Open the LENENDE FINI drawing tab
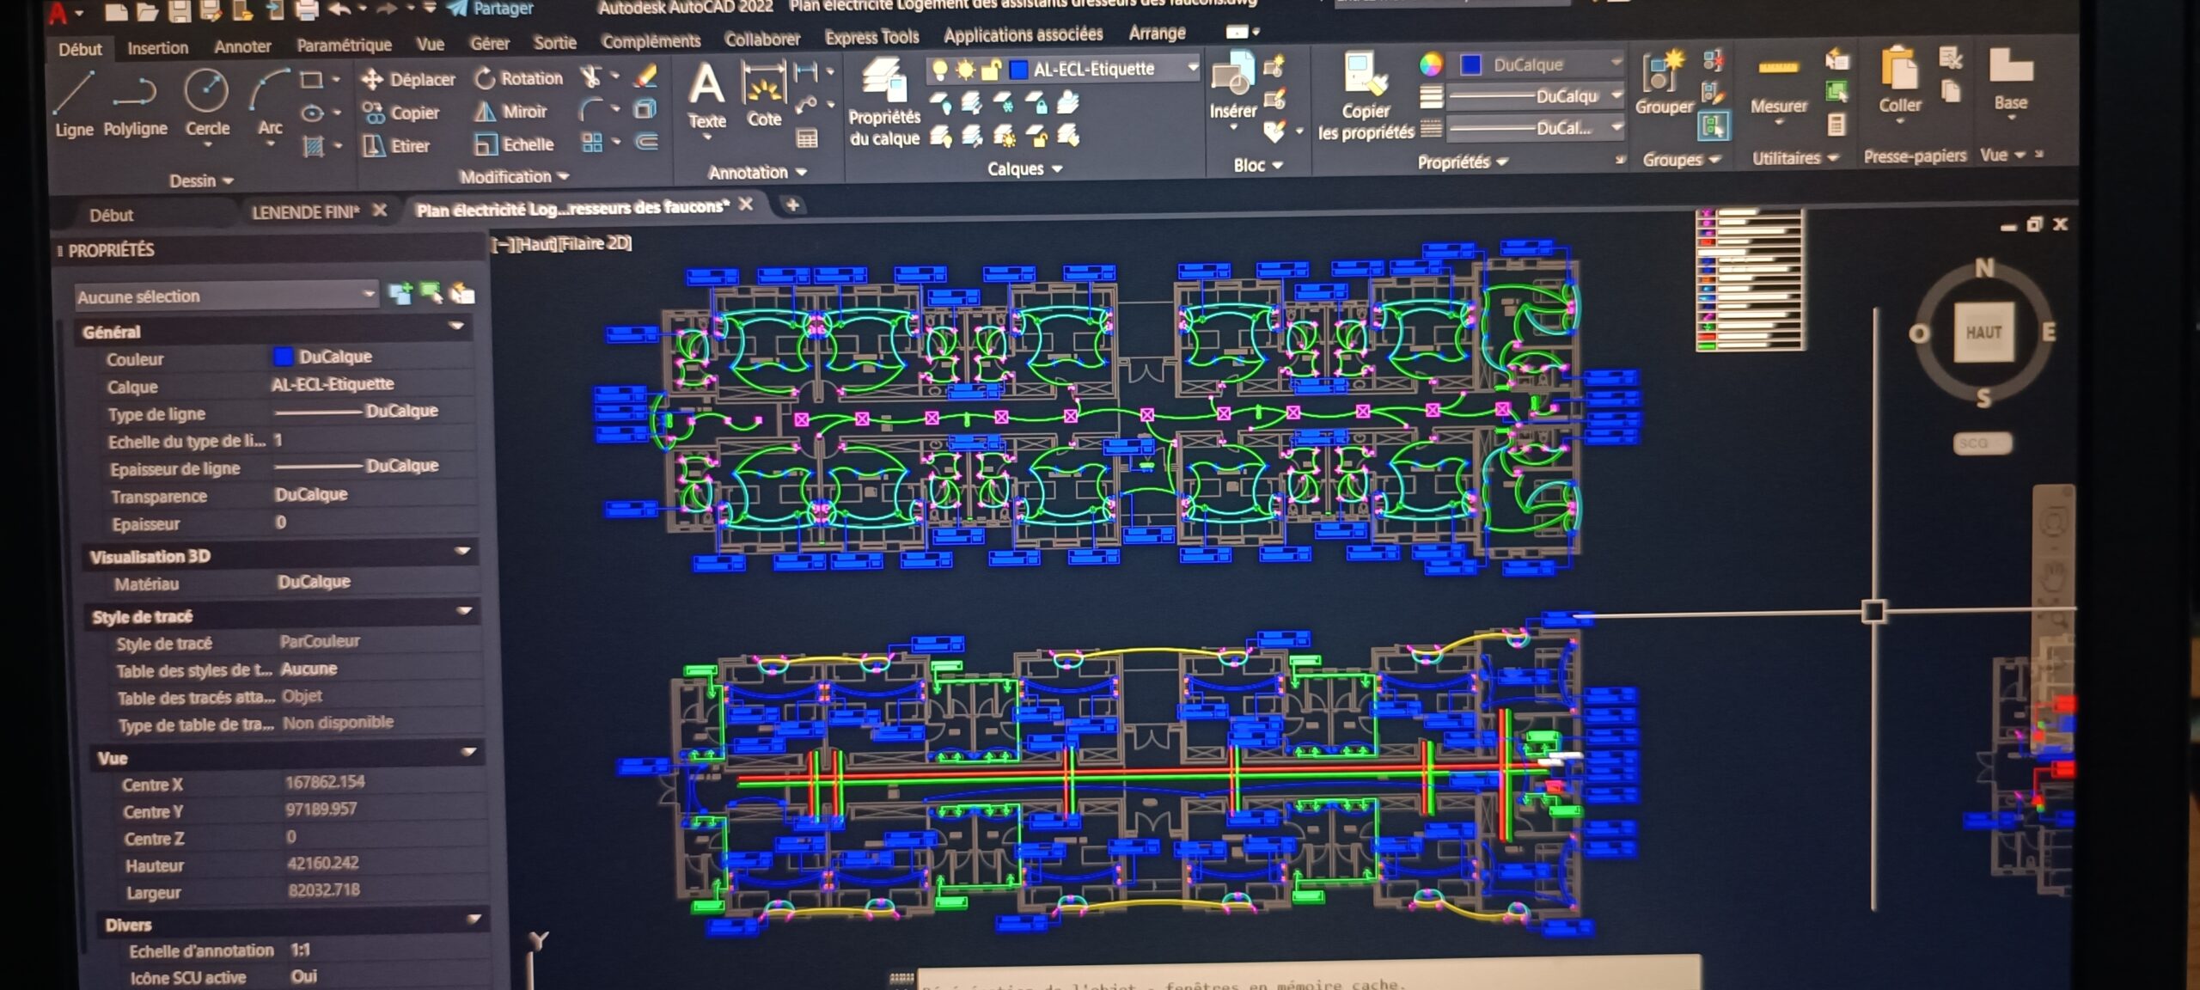 click(305, 212)
